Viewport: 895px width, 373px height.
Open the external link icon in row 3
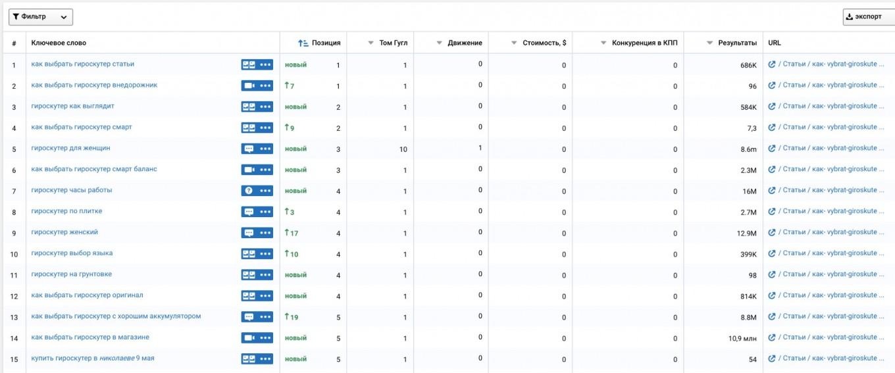772,107
